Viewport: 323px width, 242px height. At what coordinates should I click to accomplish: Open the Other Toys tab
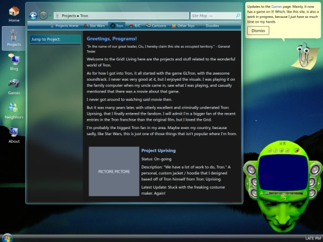click(184, 26)
